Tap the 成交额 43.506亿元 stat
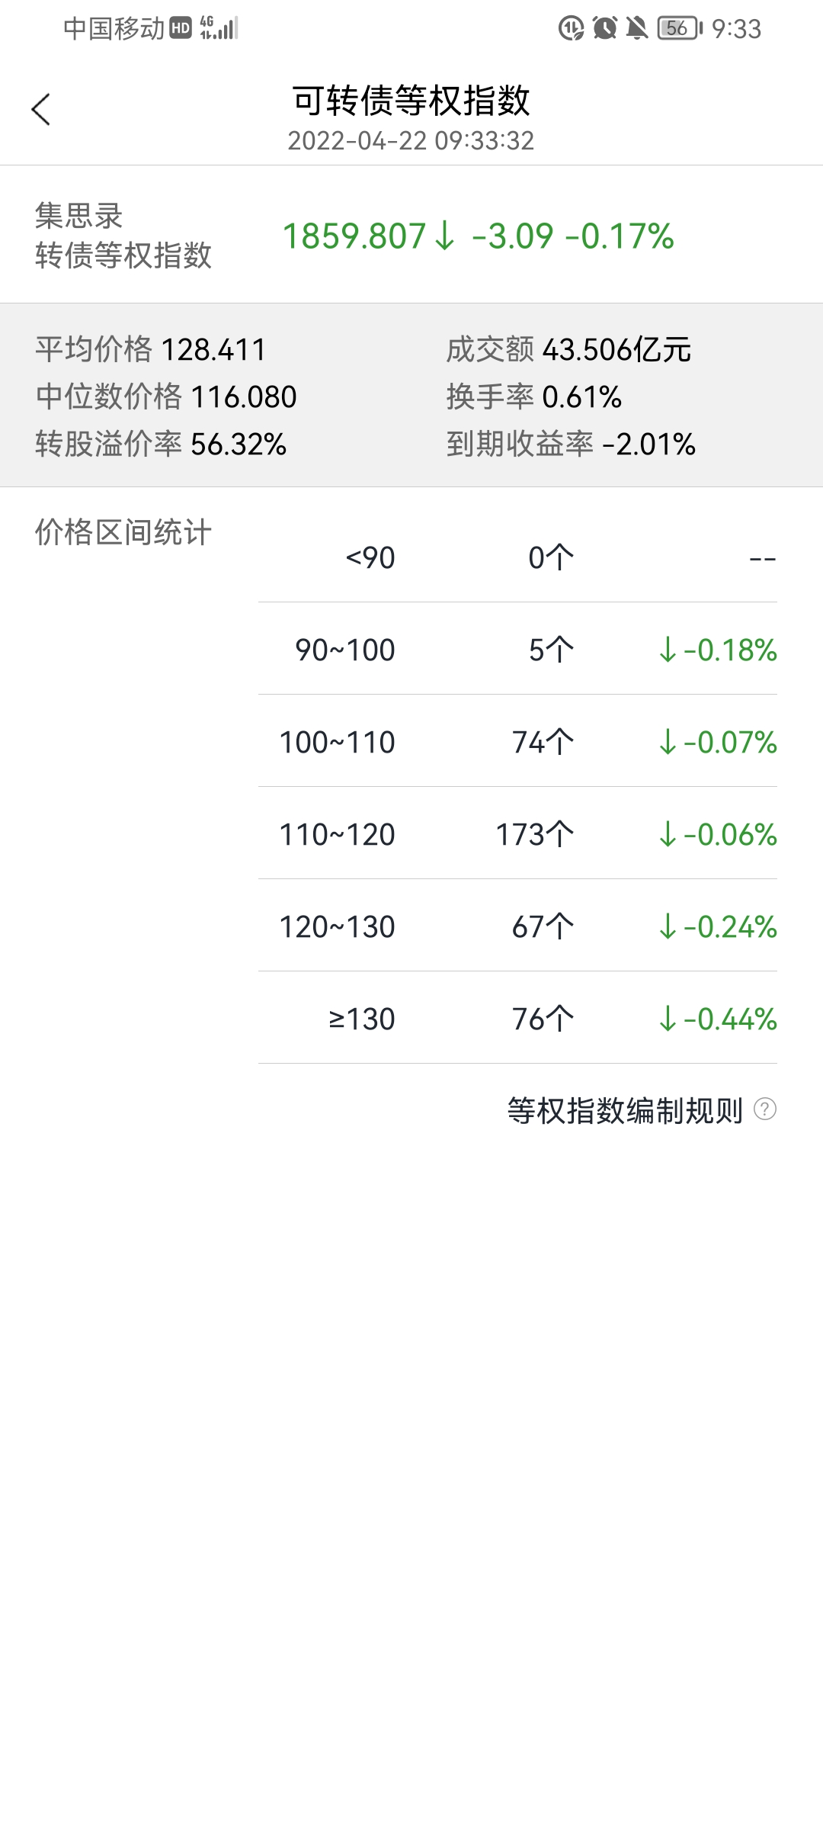This screenshot has height=1830, width=823. [568, 350]
